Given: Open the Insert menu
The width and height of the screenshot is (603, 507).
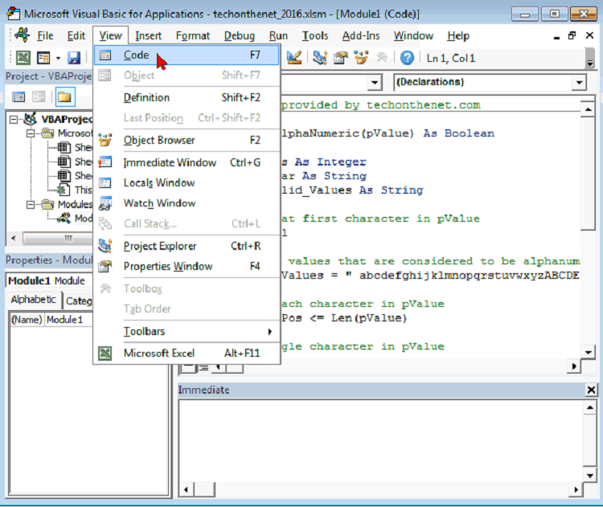Looking at the screenshot, I should (x=148, y=35).
